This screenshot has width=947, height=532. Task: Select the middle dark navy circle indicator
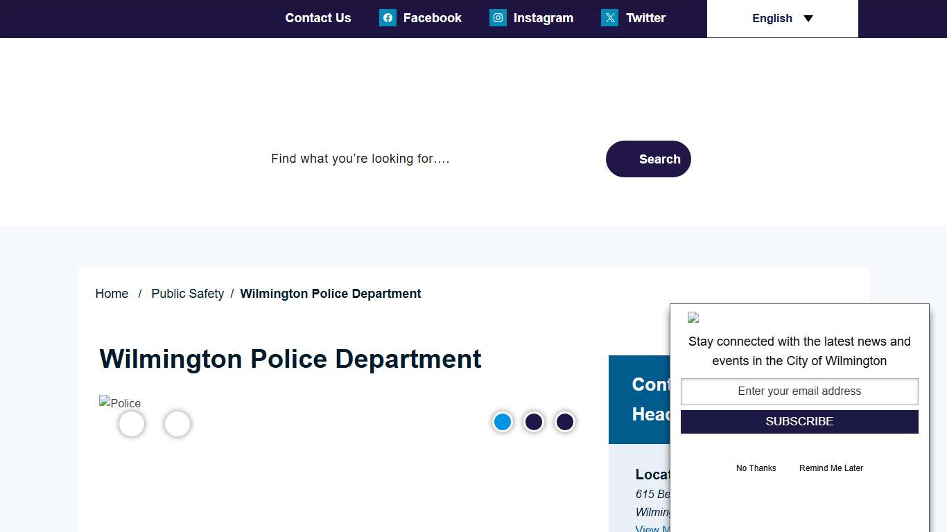534,421
